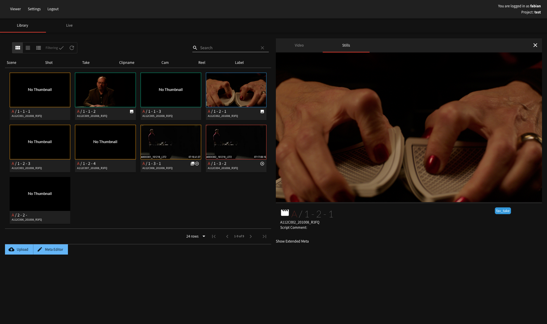Screen dimensions: 547x324
Task: Refresh the clip library
Action: pyautogui.click(x=72, y=47)
